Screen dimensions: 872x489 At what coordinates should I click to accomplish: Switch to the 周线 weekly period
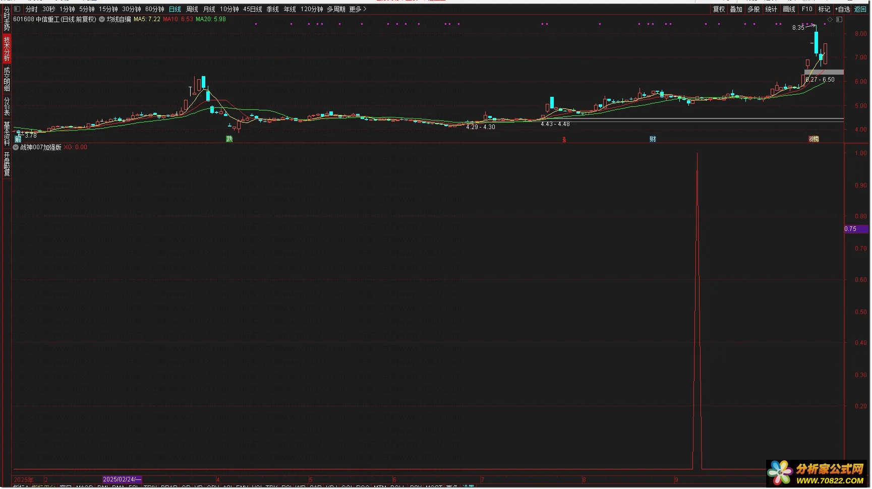coord(192,9)
